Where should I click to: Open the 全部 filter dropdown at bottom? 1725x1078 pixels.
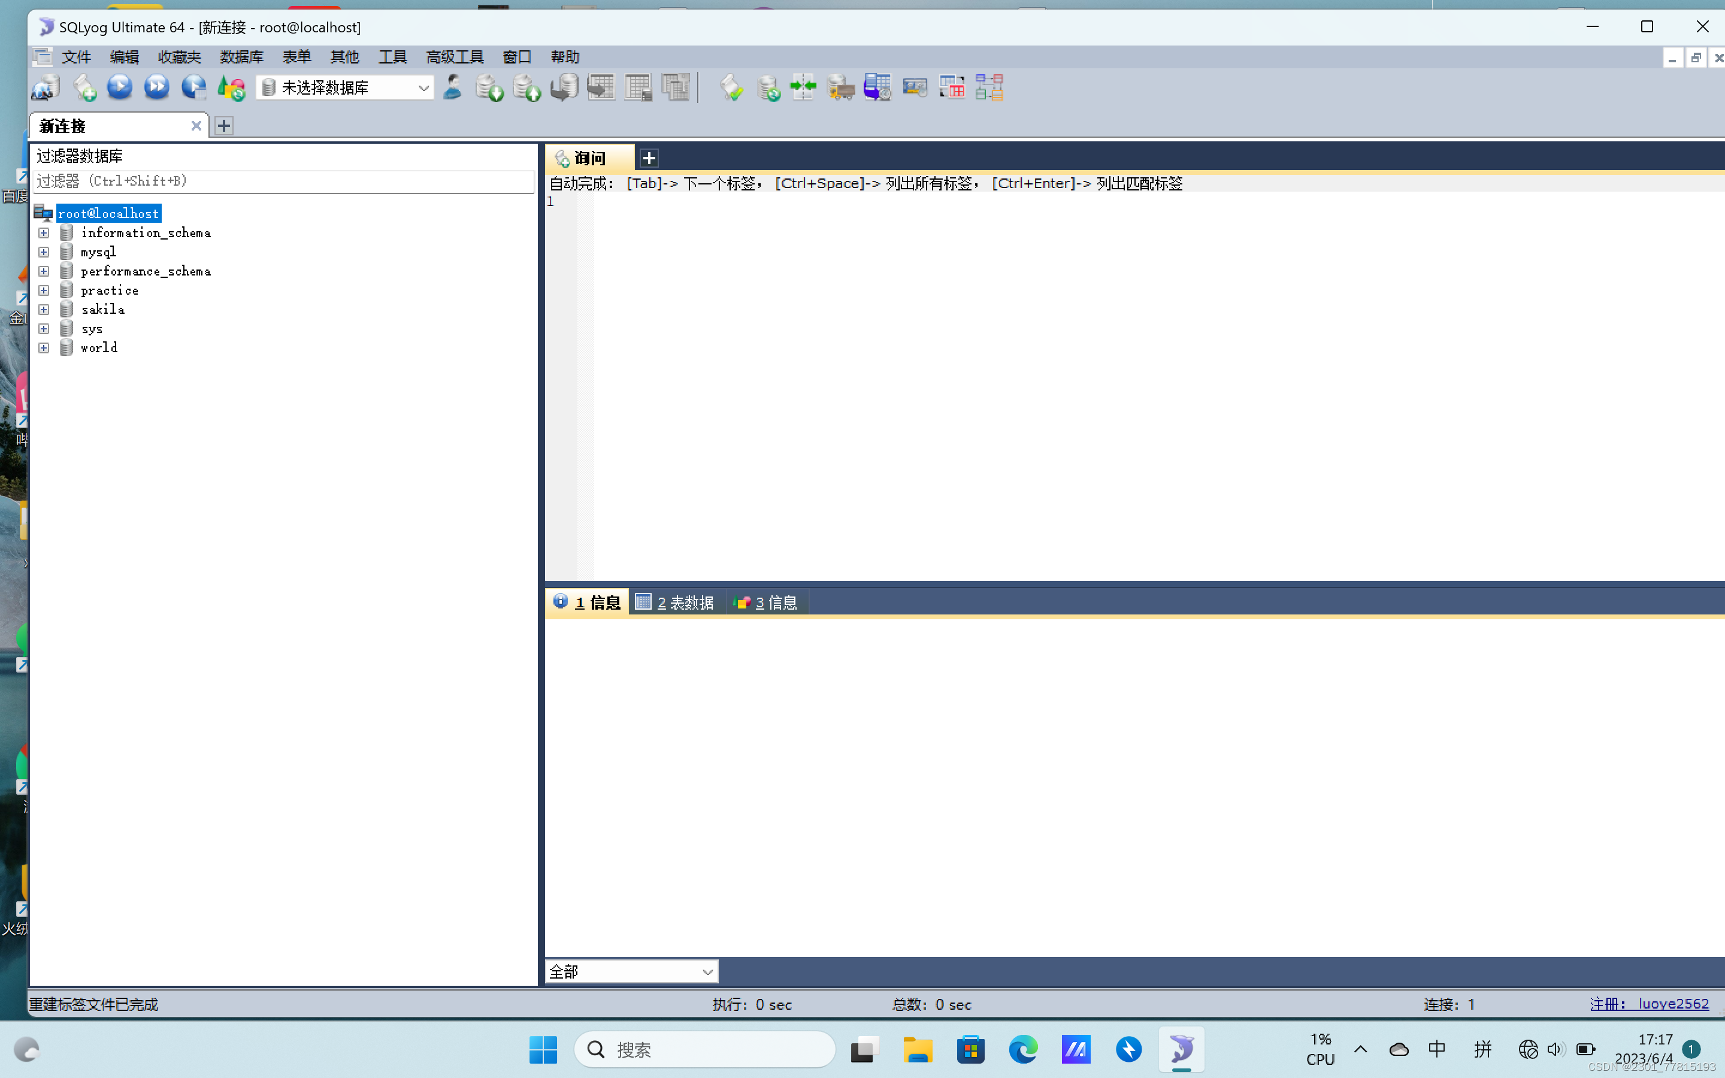(630, 971)
